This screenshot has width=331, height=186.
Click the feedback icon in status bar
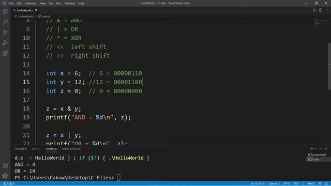click(x=320, y=183)
